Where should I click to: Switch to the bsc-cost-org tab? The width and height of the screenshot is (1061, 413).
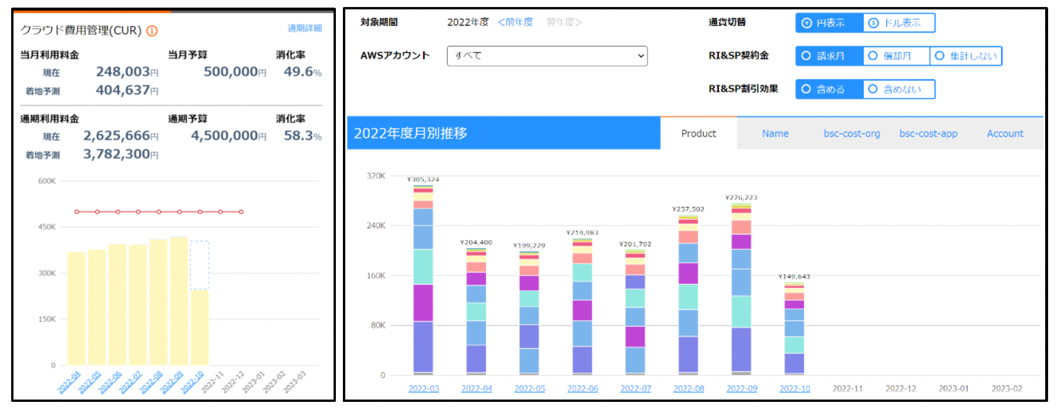(x=852, y=133)
